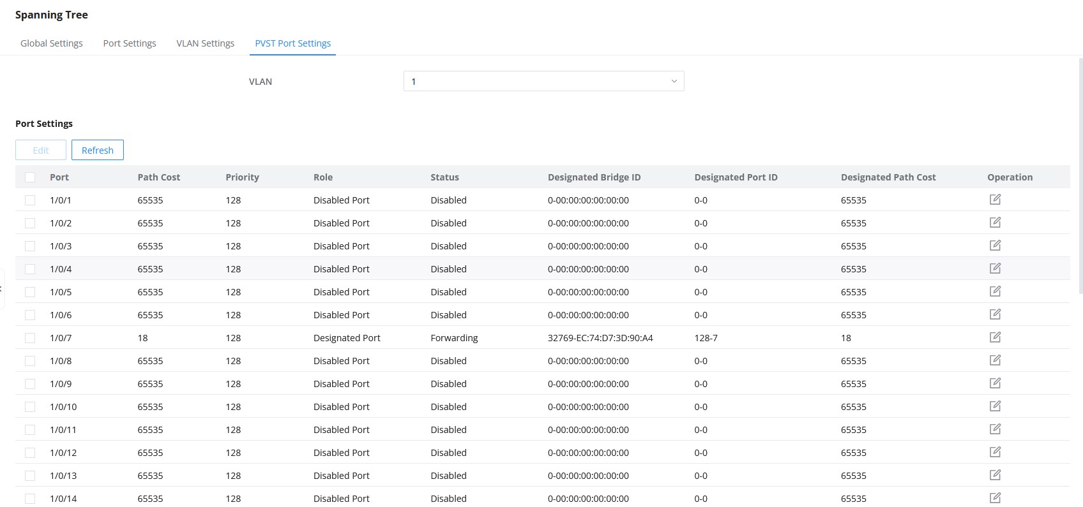Go to the VLAN Settings tab
The height and width of the screenshot is (507, 1083).
[x=206, y=43]
